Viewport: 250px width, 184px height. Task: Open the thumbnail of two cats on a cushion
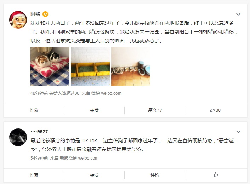pyautogui.click(x=50, y=67)
